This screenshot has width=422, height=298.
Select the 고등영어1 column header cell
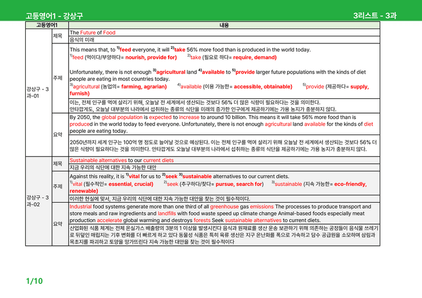(x=47, y=25)
